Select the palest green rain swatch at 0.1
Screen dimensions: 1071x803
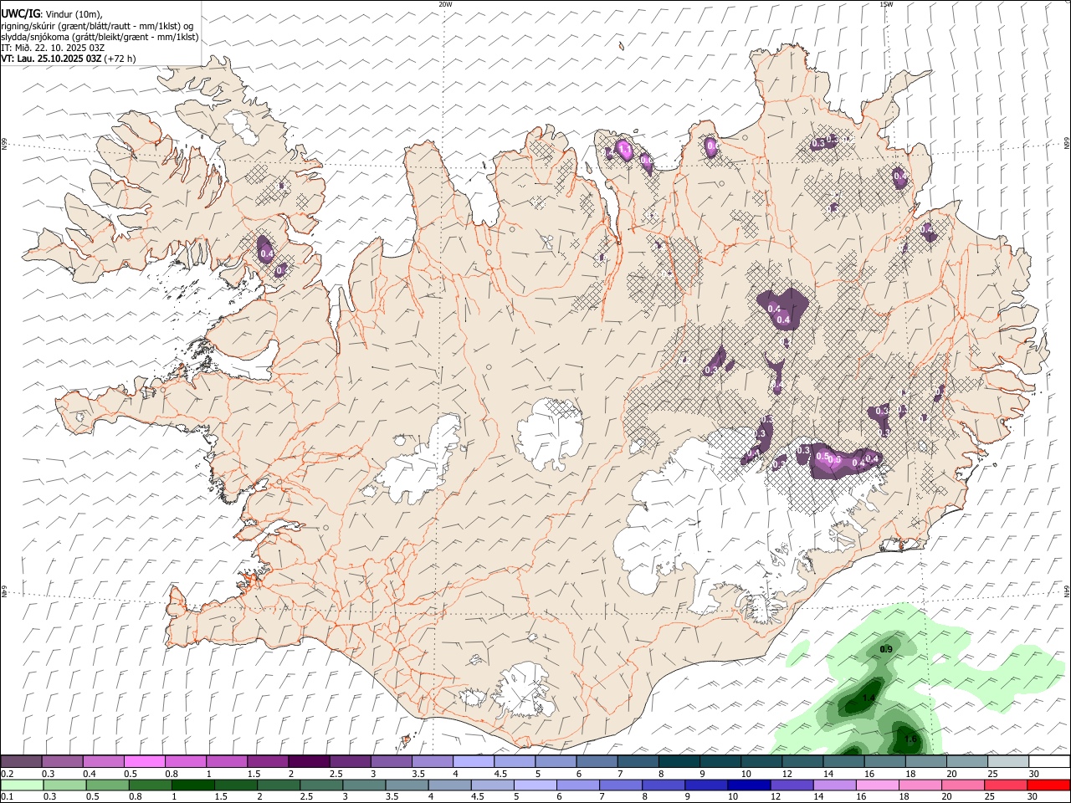pyautogui.click(x=22, y=785)
